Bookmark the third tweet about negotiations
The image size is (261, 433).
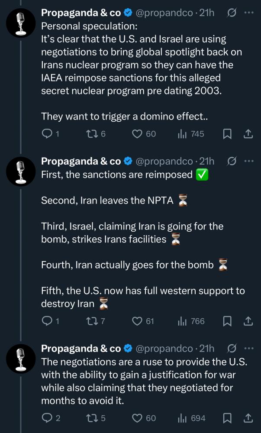pyautogui.click(x=227, y=418)
